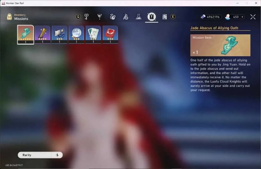Select the red book mission item

point(110,35)
